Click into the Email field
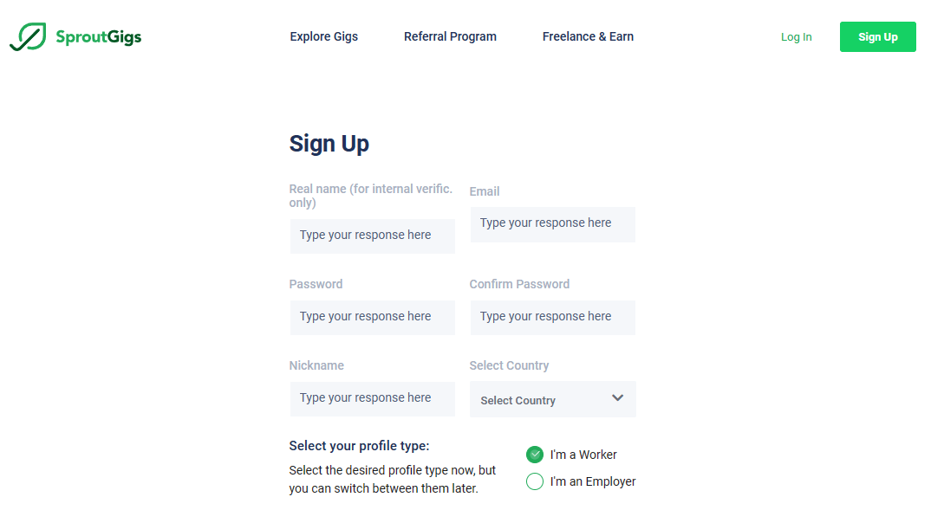This screenshot has height=510, width=931. pyautogui.click(x=552, y=223)
